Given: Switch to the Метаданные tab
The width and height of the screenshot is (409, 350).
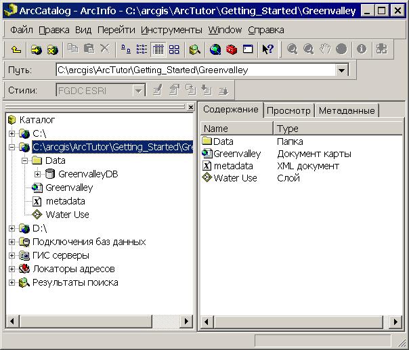Looking at the screenshot, I should point(347,111).
